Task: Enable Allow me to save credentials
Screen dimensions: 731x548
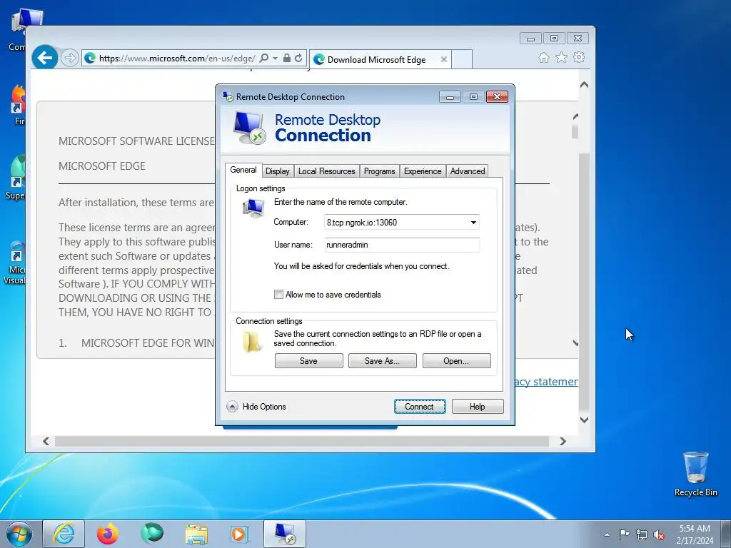Action: click(279, 295)
